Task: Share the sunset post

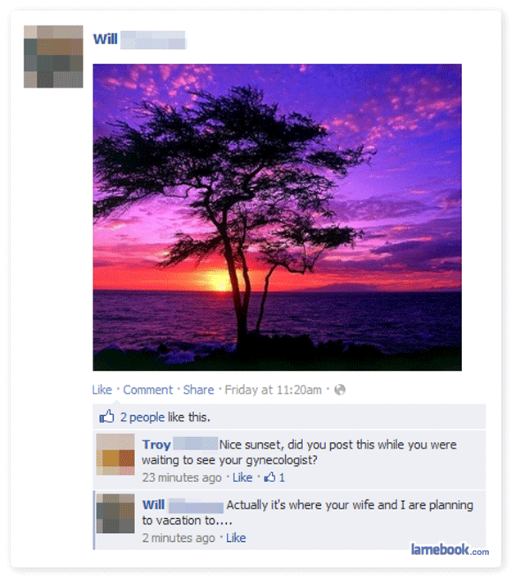Action: (199, 390)
